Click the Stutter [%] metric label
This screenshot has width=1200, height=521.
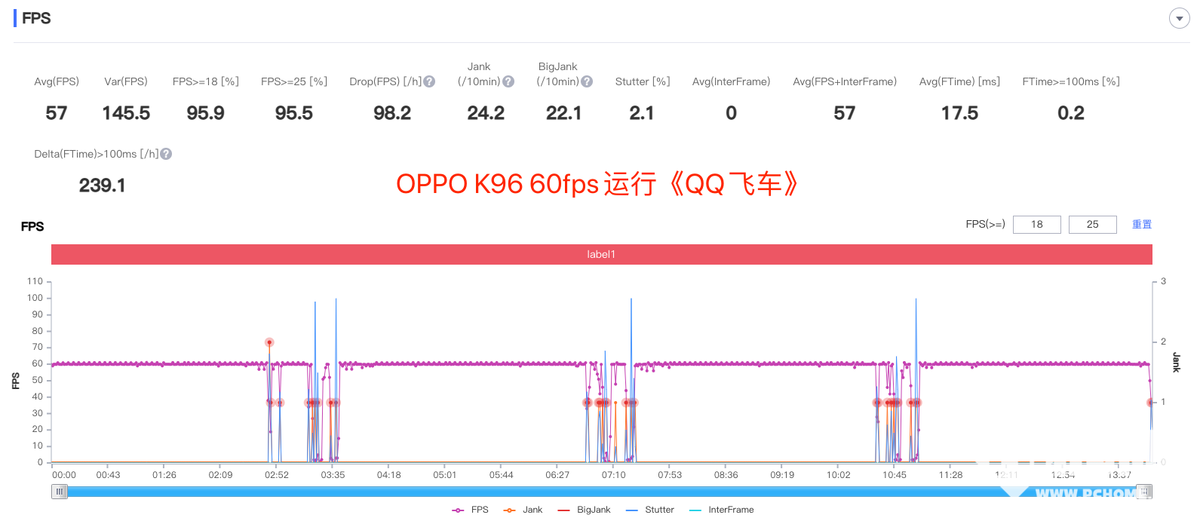pos(643,81)
